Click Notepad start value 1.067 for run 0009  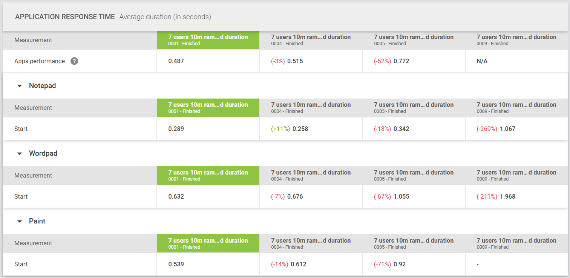507,129
